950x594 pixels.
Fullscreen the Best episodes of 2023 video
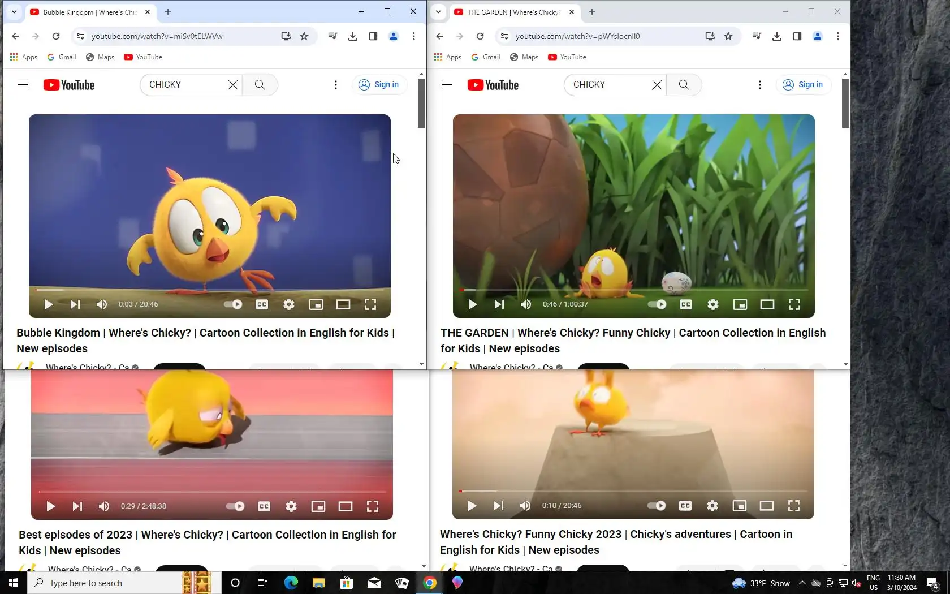coord(373,506)
